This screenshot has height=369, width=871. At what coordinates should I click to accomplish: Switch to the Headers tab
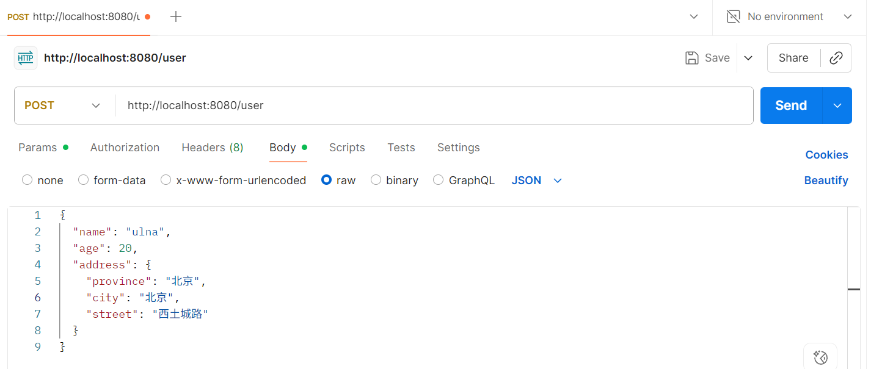coord(212,148)
